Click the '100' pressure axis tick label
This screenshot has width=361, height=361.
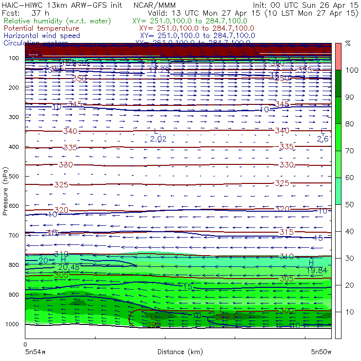[x=14, y=58]
